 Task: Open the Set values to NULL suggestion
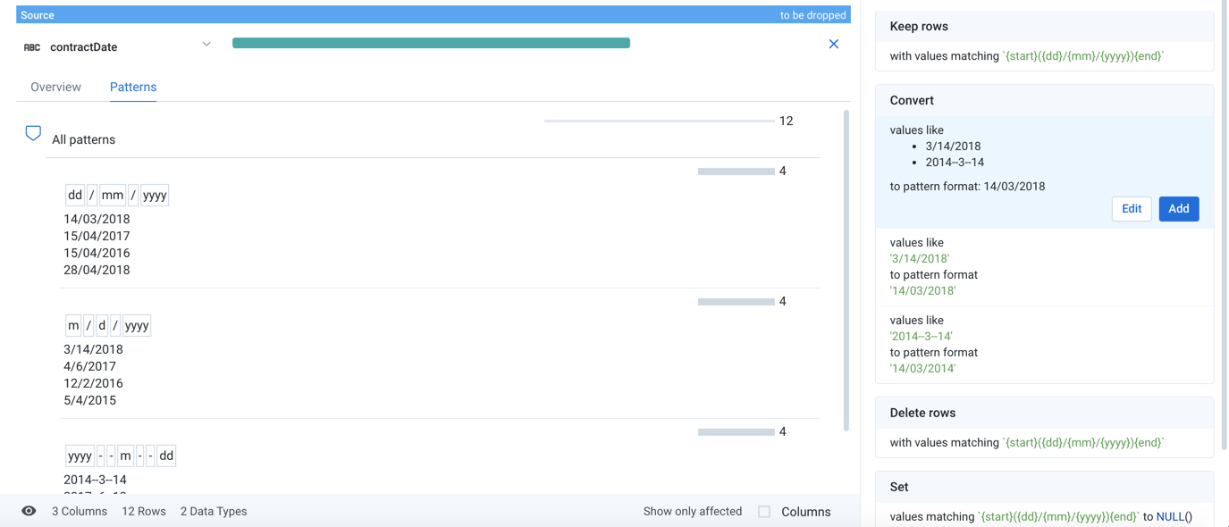click(x=1044, y=502)
